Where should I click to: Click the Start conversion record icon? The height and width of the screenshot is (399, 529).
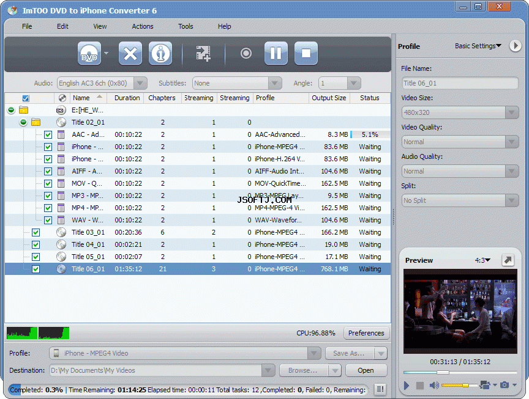246,53
